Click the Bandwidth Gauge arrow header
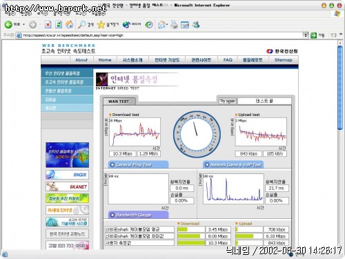 (x=138, y=215)
